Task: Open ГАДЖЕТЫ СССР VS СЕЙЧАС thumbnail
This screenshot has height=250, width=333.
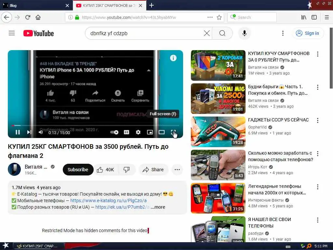Action: (218, 132)
